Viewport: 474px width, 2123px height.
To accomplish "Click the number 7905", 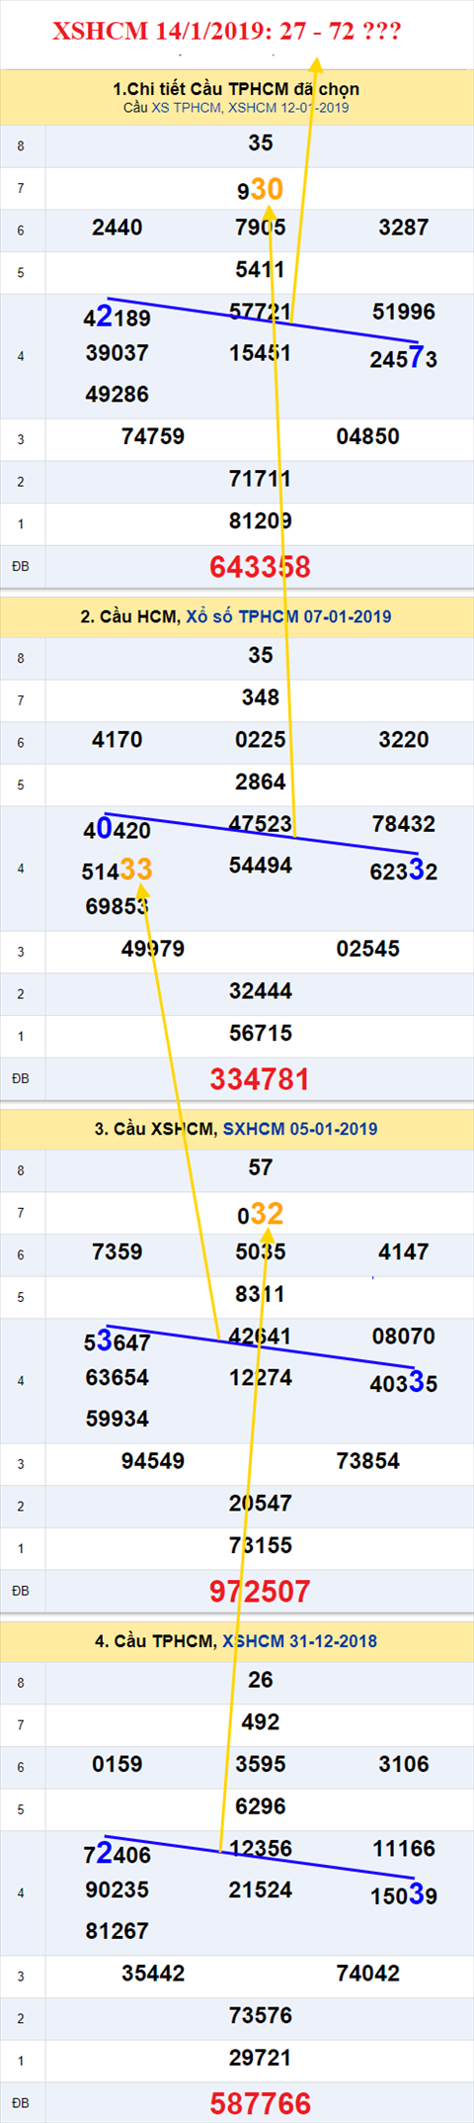I will (261, 228).
